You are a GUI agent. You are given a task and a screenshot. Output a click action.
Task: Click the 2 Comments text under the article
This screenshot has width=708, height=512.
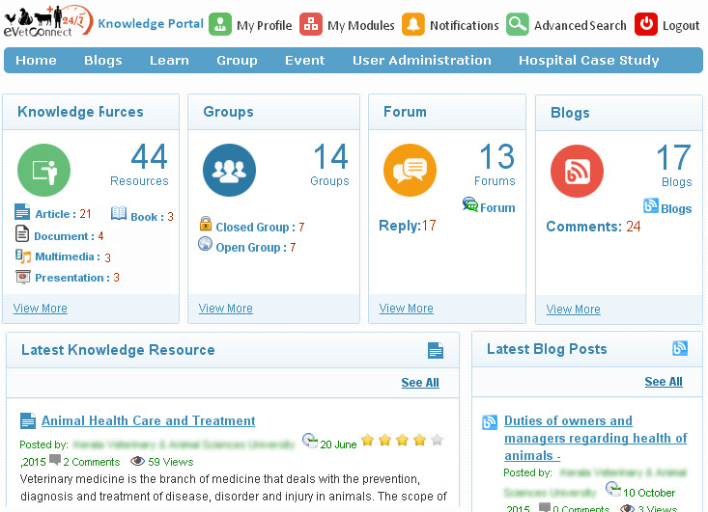coord(92,462)
